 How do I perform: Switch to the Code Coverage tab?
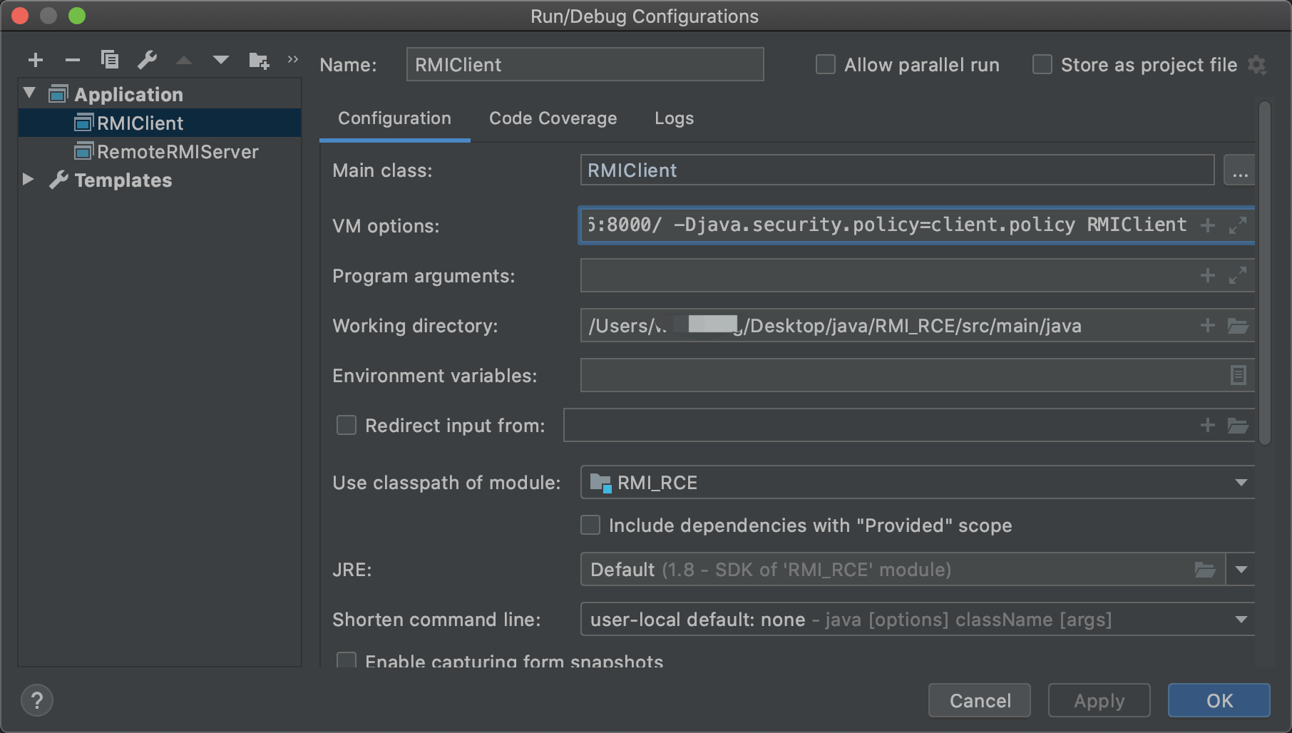click(x=553, y=118)
